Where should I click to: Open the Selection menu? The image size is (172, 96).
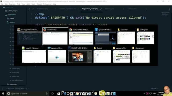12,4
